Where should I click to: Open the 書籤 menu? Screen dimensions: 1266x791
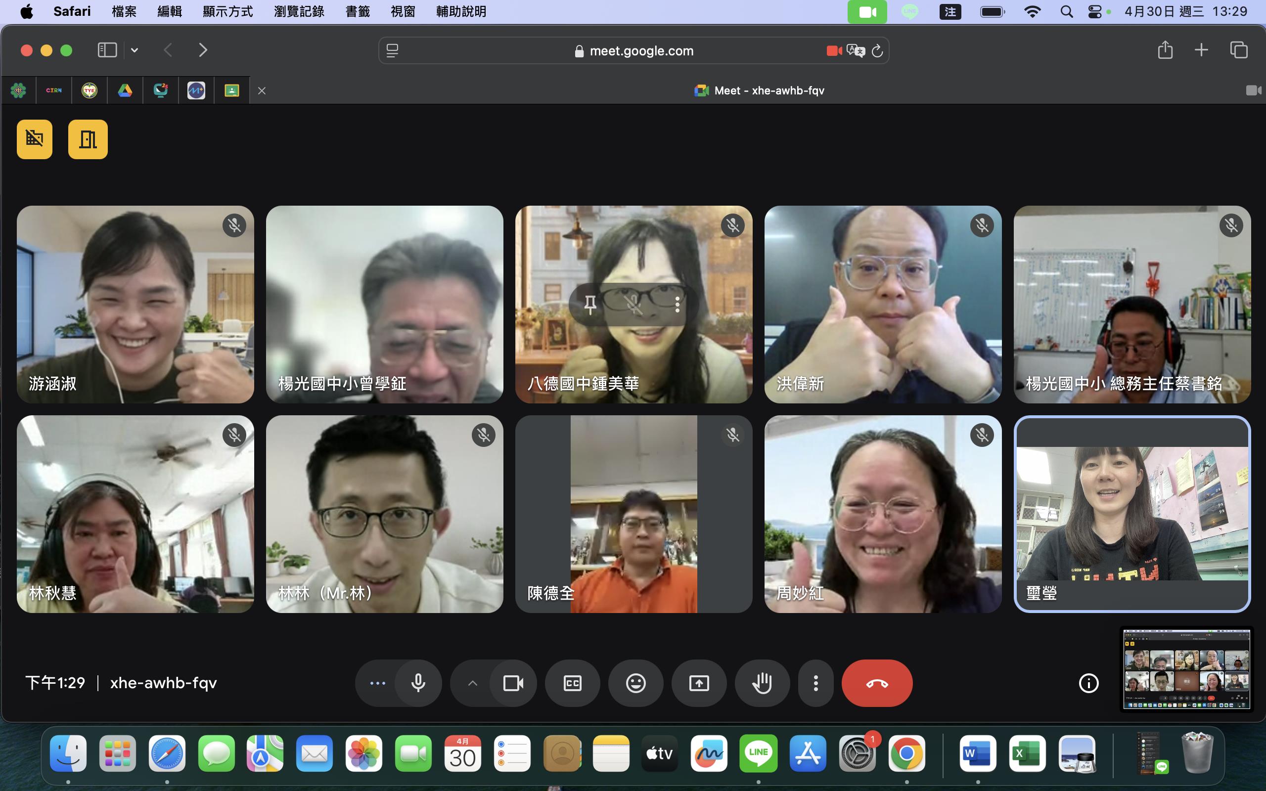tap(358, 11)
